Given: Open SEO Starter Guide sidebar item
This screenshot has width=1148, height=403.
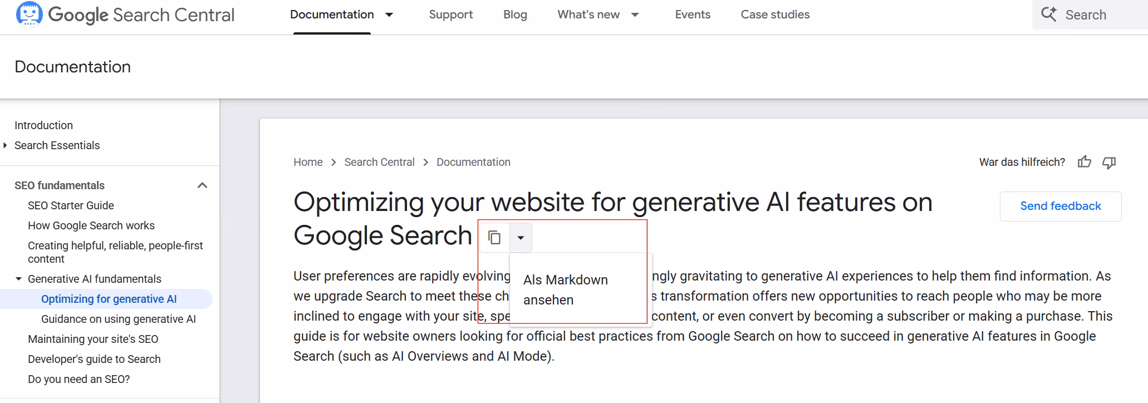Looking at the screenshot, I should (x=71, y=205).
